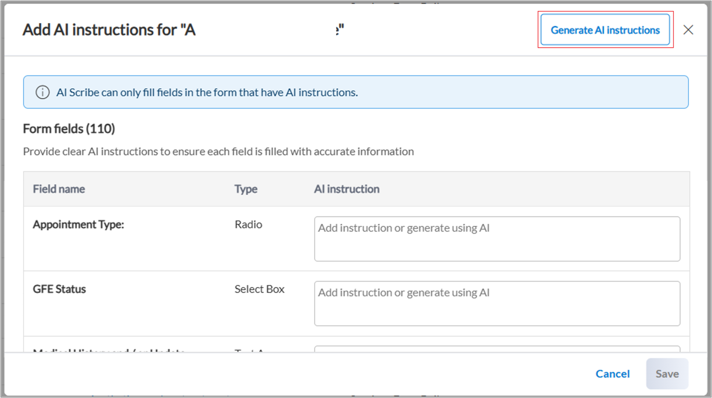712x398 pixels.
Task: Select the 'Field name' column header
Action: pyautogui.click(x=59, y=189)
